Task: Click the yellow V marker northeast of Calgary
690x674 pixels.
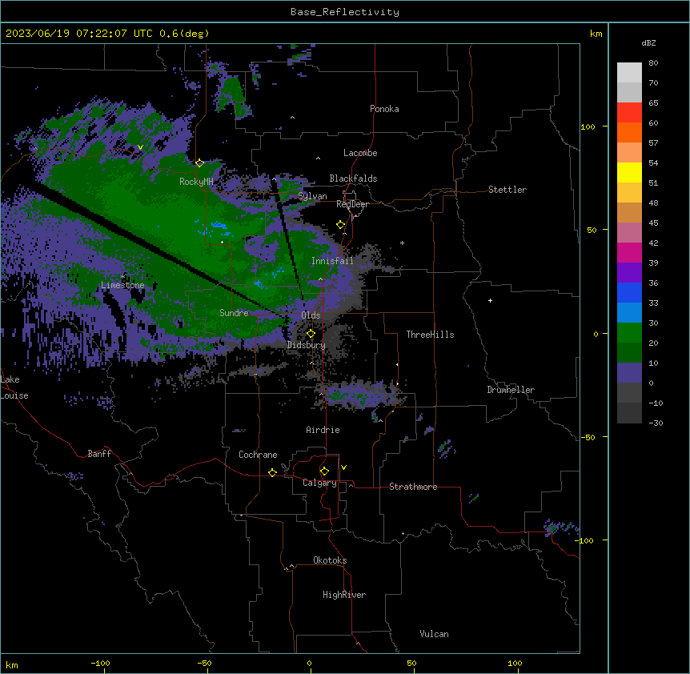Action: [x=343, y=467]
